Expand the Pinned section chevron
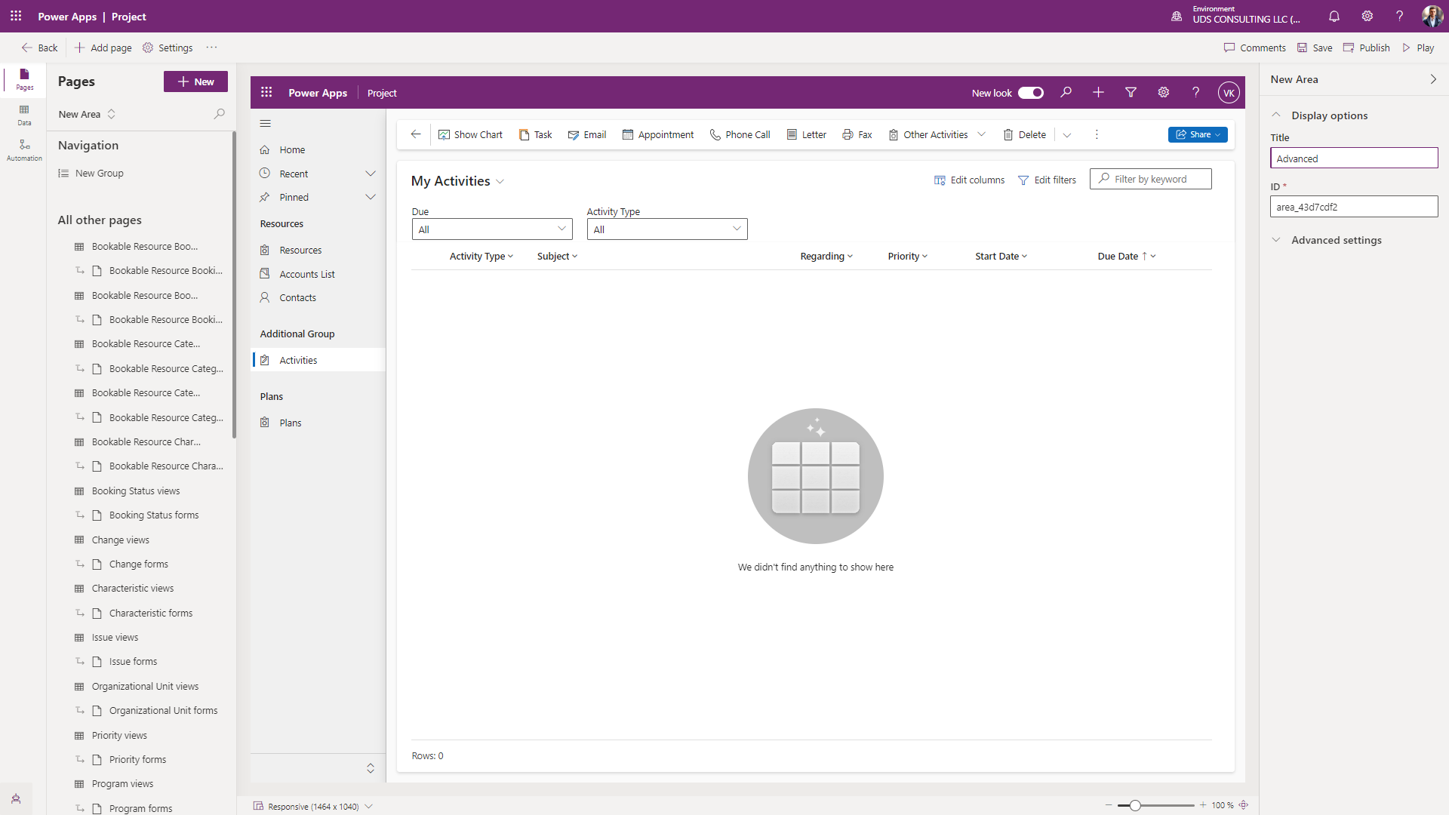The height and width of the screenshot is (815, 1449). click(x=371, y=197)
